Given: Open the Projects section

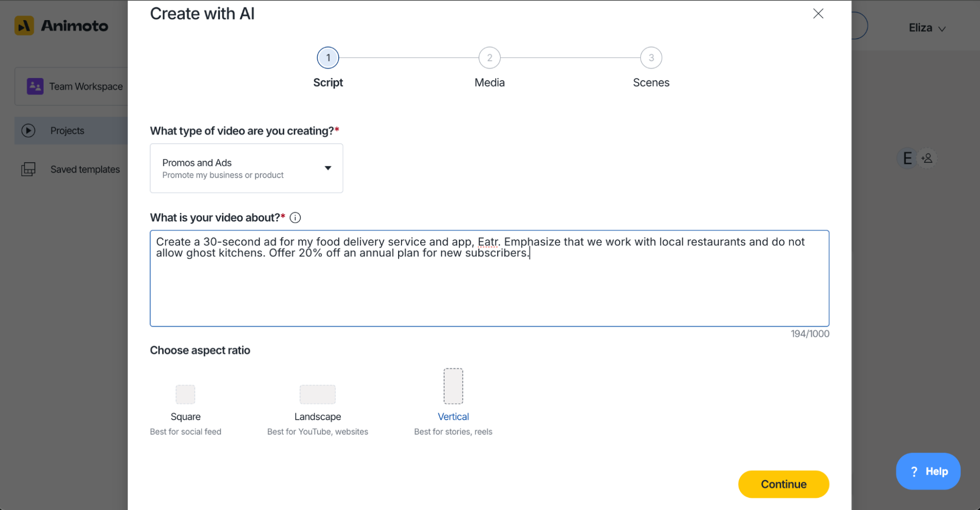Looking at the screenshot, I should 66,130.
